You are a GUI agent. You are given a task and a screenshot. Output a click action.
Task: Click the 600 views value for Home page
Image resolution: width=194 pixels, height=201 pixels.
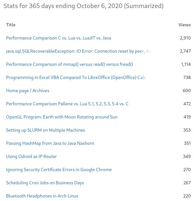tap(187, 91)
